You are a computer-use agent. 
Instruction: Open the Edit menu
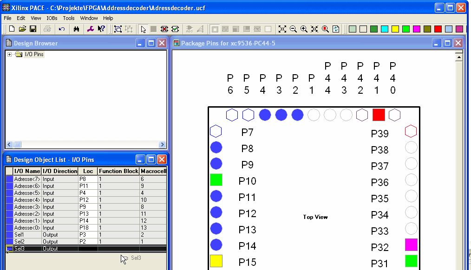pos(21,18)
